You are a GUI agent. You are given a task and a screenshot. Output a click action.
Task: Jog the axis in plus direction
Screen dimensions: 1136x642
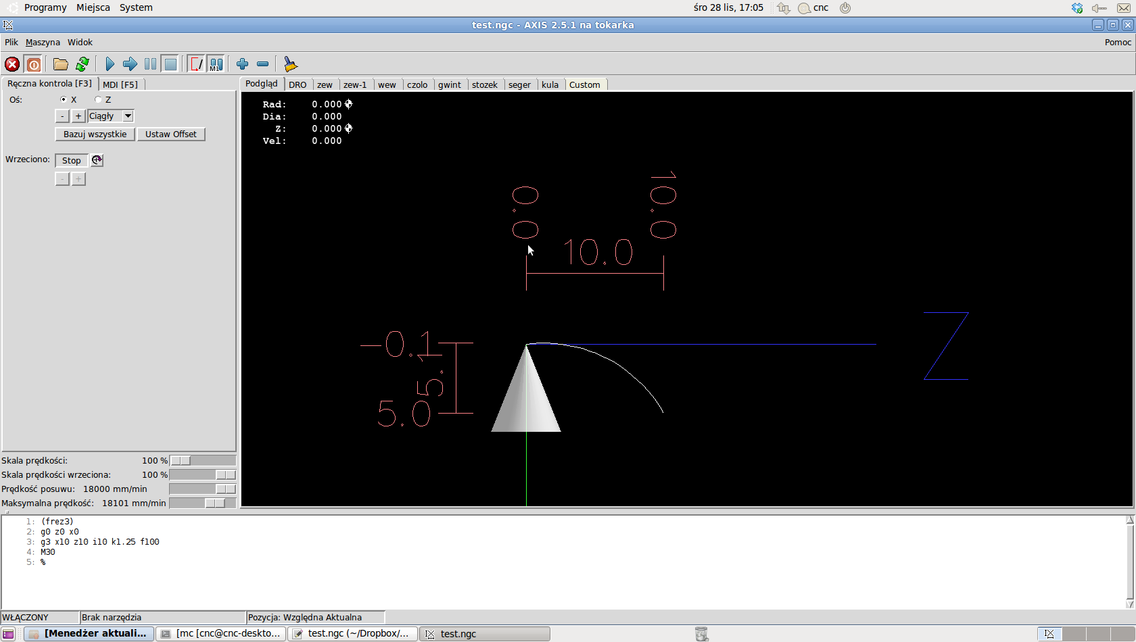point(78,116)
